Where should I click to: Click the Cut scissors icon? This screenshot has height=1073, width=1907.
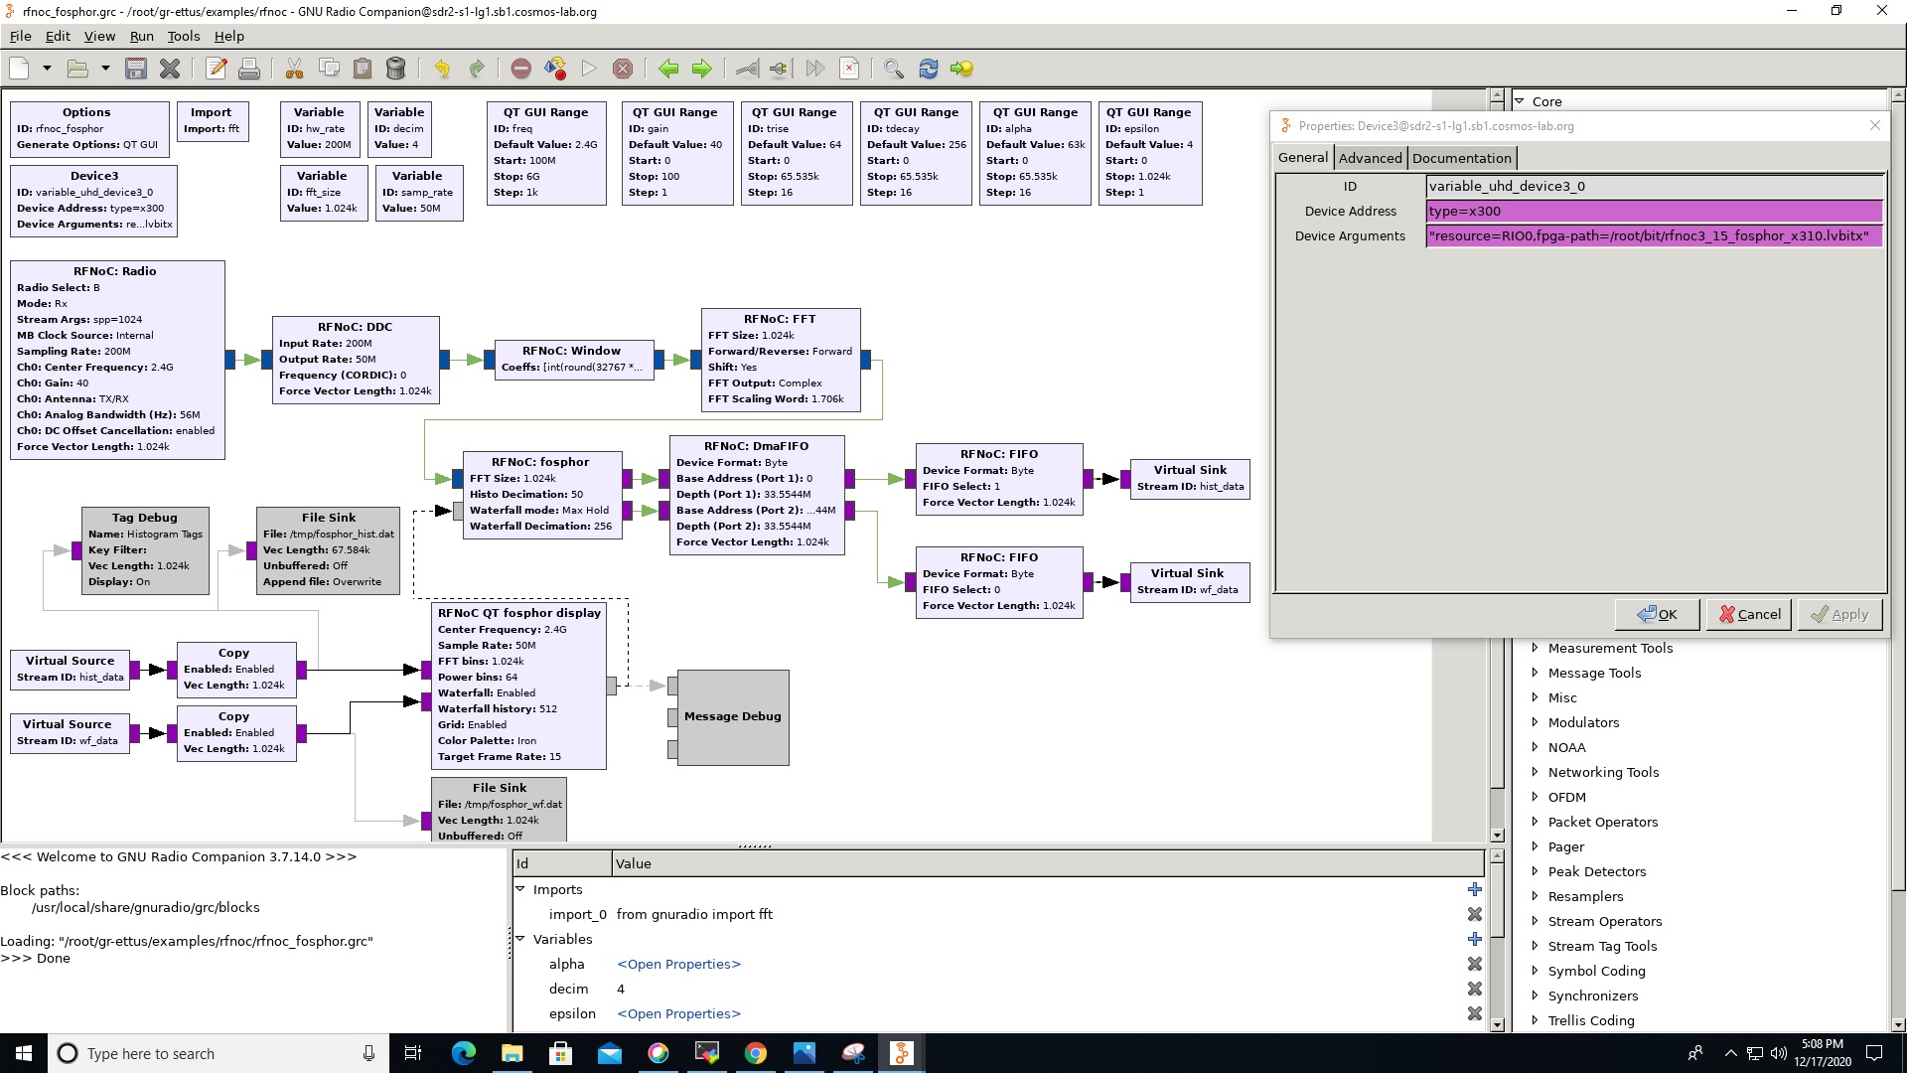294,69
